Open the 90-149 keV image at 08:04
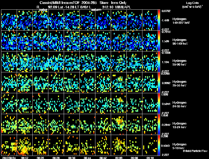This screenshot has height=159, width=209. click(9, 41)
